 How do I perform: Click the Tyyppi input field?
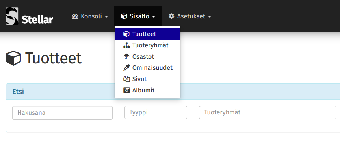pyautogui.click(x=156, y=112)
